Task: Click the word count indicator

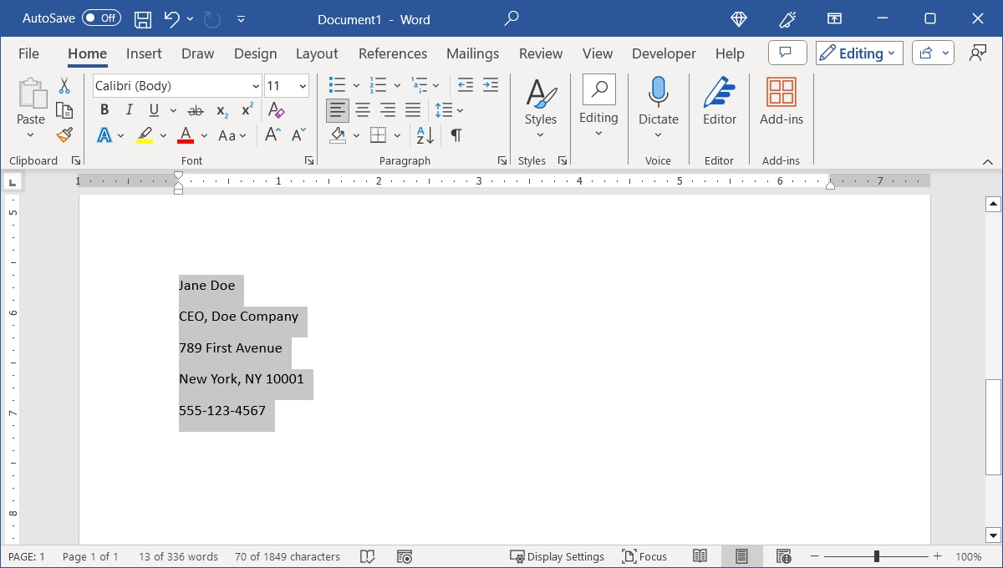Action: [178, 555]
